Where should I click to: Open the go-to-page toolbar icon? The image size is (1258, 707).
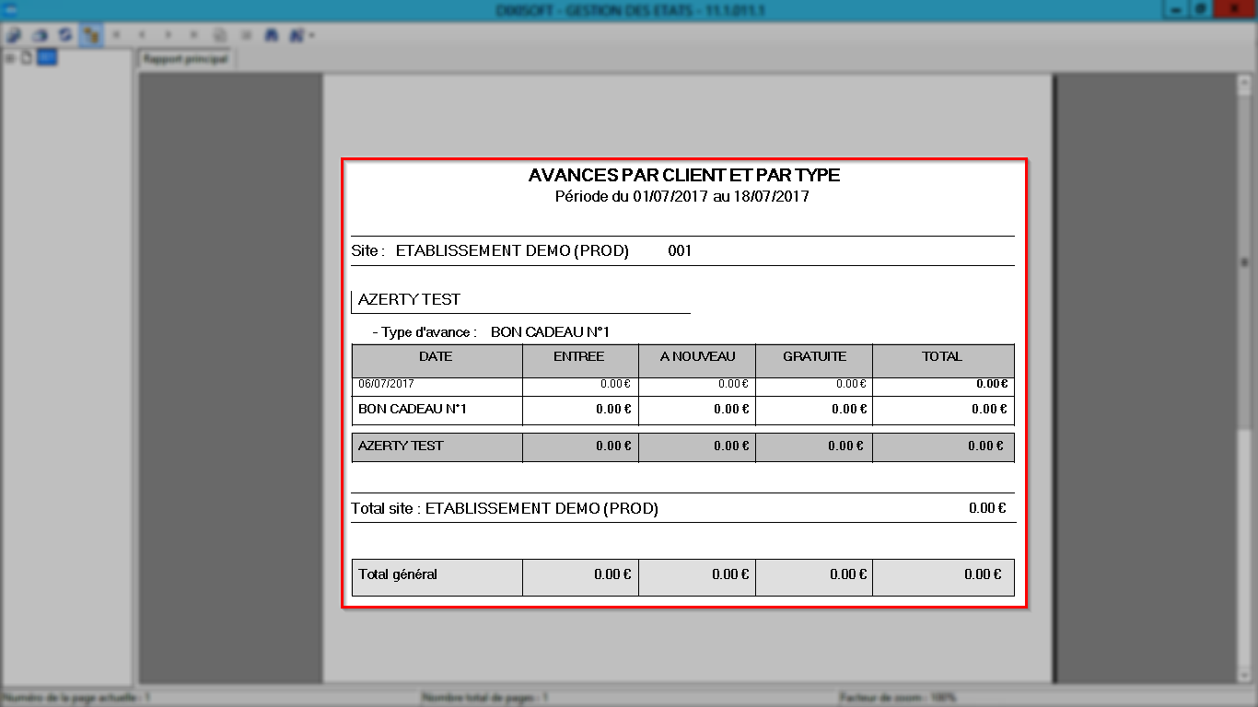coord(220,35)
